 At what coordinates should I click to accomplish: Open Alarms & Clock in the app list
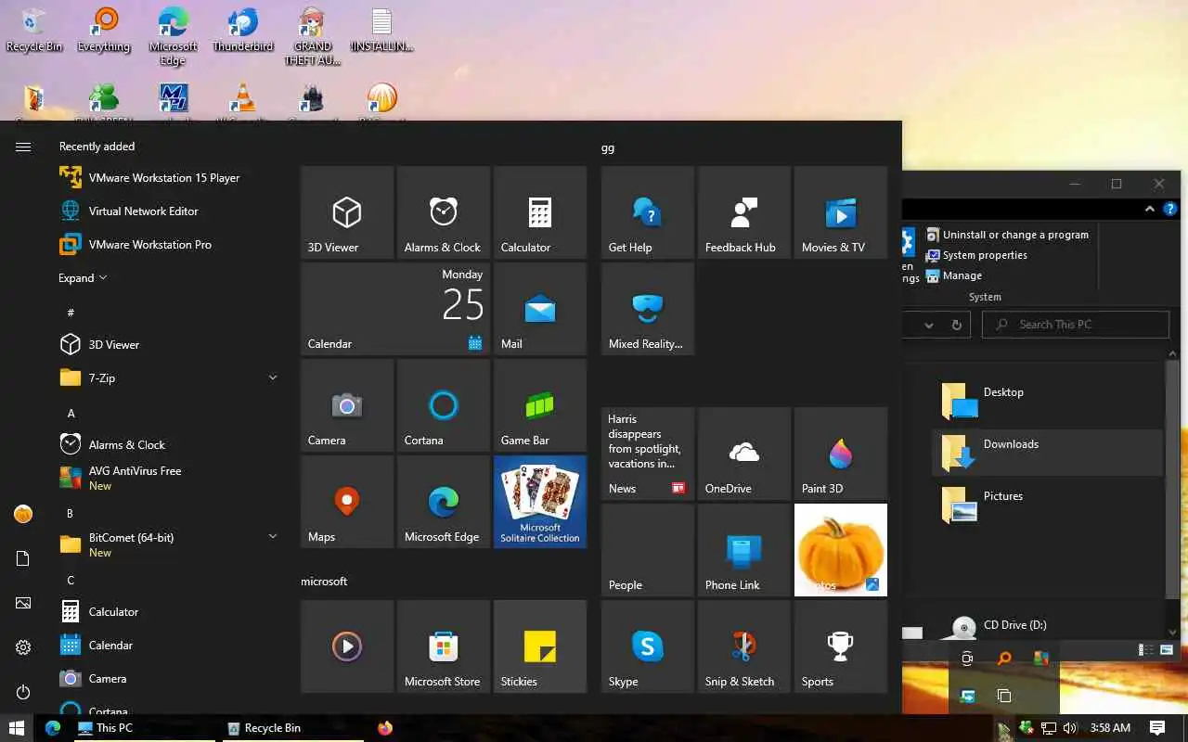click(169, 444)
